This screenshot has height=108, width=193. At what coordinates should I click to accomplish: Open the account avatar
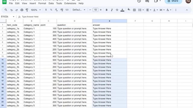(188, 1)
